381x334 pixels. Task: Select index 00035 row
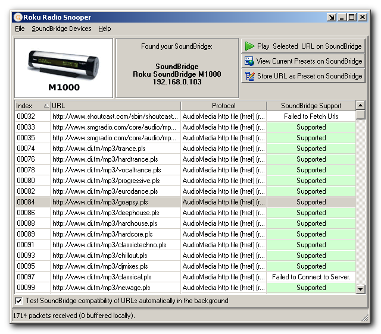click(185, 138)
